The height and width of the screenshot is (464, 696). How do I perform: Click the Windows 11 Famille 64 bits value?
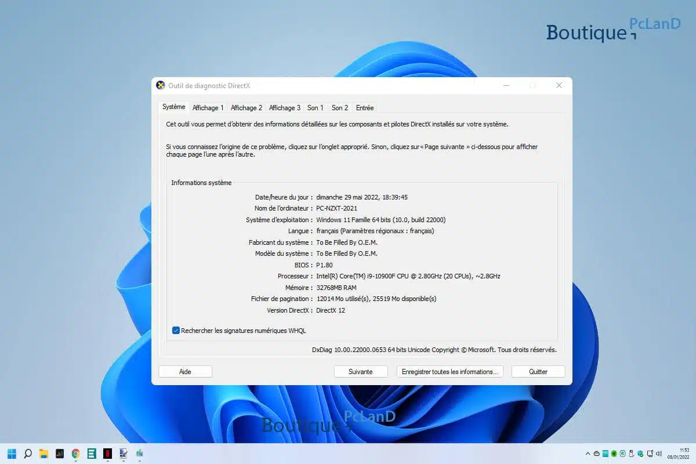pyautogui.click(x=381, y=220)
